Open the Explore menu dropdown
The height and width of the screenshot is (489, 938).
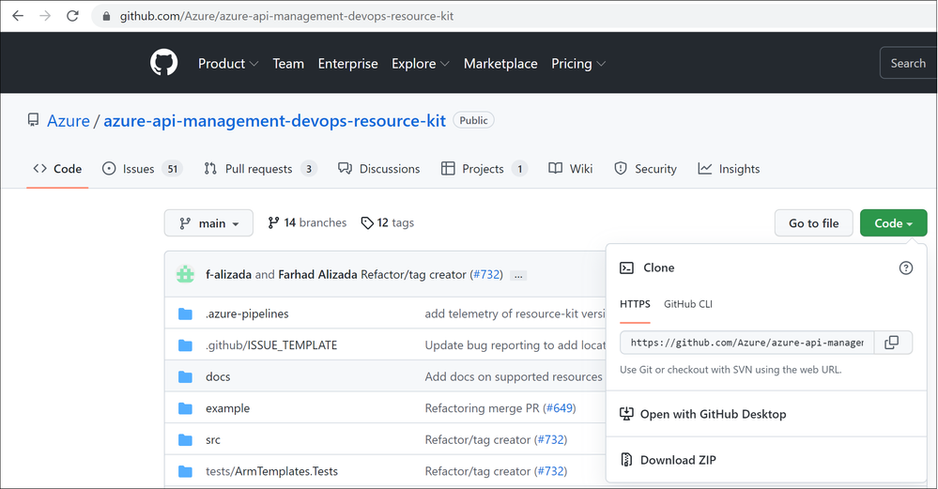420,64
